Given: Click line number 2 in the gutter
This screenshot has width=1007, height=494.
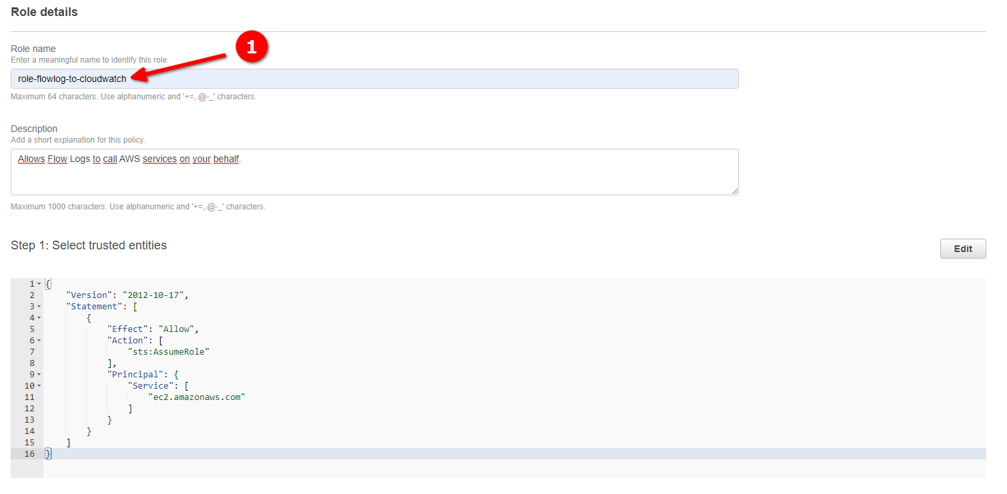Looking at the screenshot, I should (x=31, y=295).
